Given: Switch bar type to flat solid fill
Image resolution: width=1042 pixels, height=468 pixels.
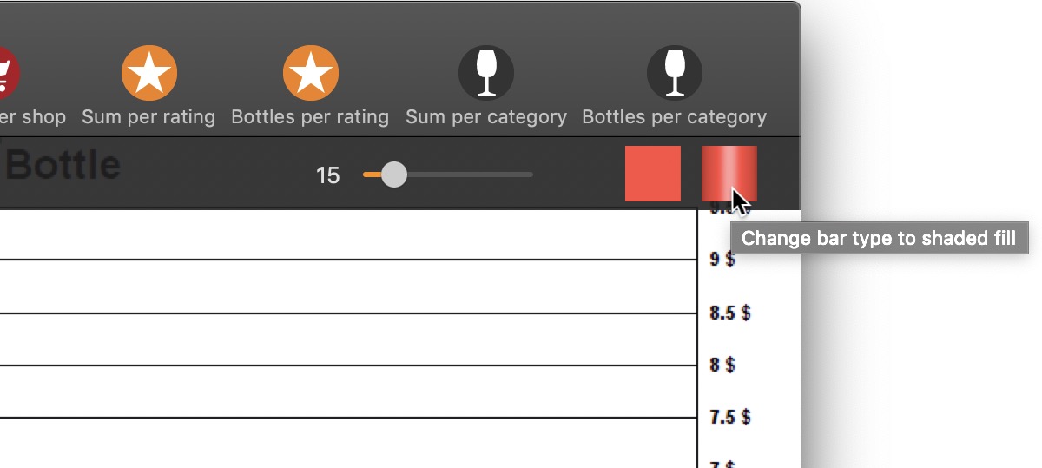Looking at the screenshot, I should coord(653,174).
